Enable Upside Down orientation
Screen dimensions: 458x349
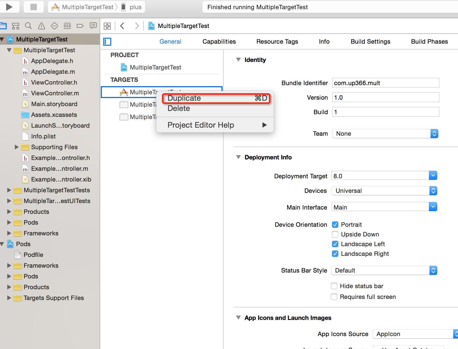coord(335,234)
